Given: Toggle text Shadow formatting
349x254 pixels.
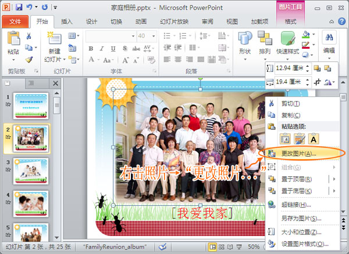Looking at the screenshot, I should [124, 48].
